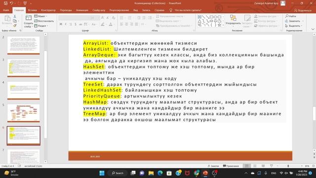The image size is (316, 178).
Task: Pick the rectangle shape in shapes gallery
Action: (211, 17)
